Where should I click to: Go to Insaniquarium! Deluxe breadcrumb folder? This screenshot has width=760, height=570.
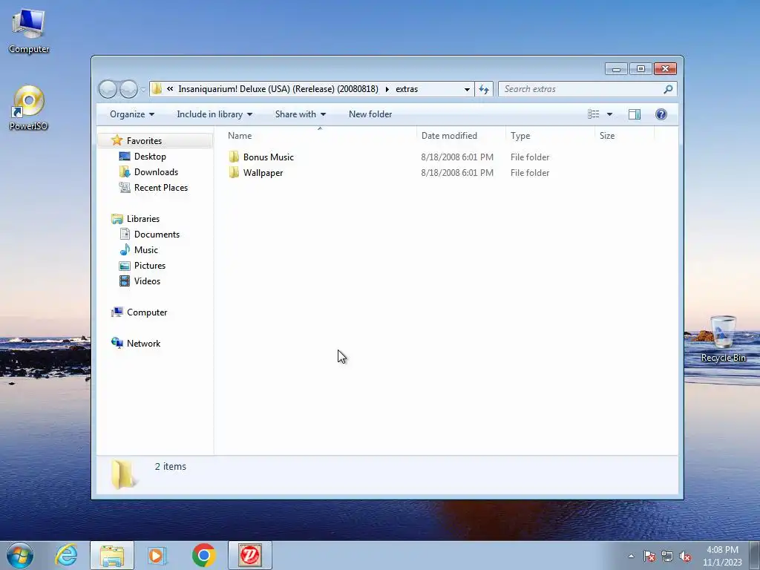pyautogui.click(x=278, y=89)
